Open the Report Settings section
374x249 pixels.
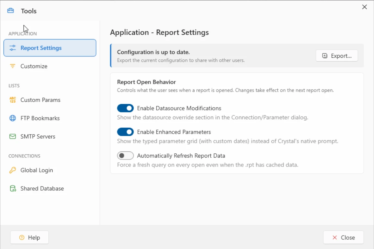point(50,48)
